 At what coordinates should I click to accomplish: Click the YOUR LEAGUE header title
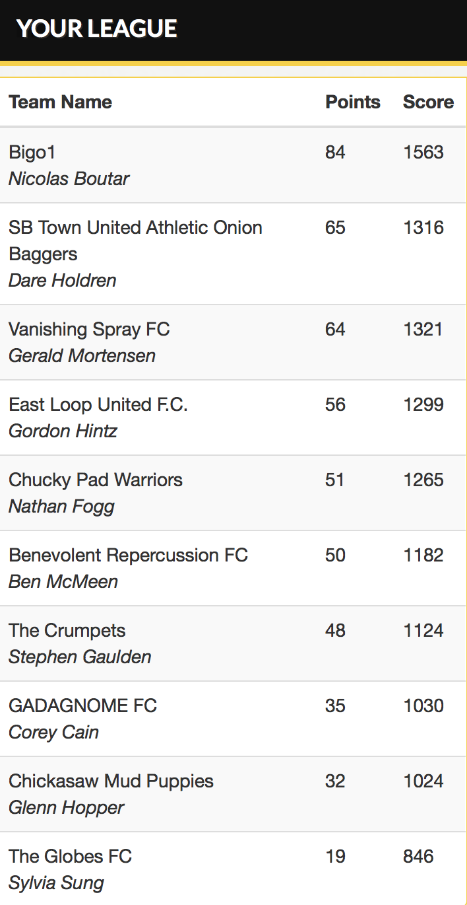pos(97,28)
